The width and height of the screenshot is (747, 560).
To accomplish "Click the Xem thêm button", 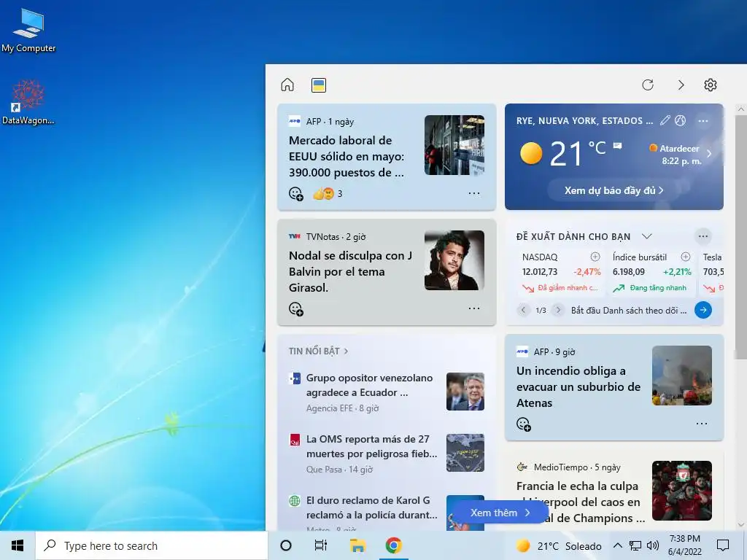I will pos(500,513).
